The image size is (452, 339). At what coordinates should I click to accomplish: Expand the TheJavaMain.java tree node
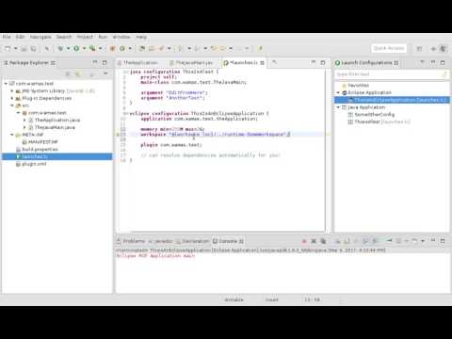24,127
